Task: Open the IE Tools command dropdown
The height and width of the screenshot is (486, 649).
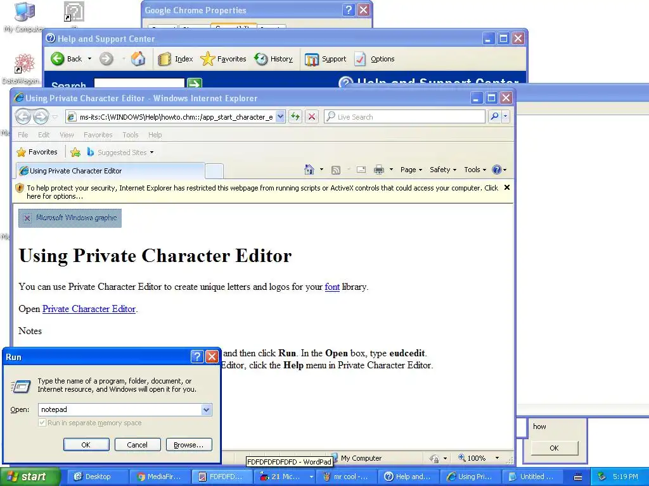Action: pos(475,170)
